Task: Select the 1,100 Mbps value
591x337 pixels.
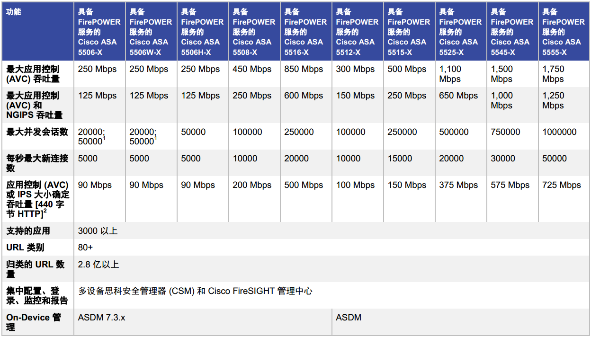Action: pos(450,74)
